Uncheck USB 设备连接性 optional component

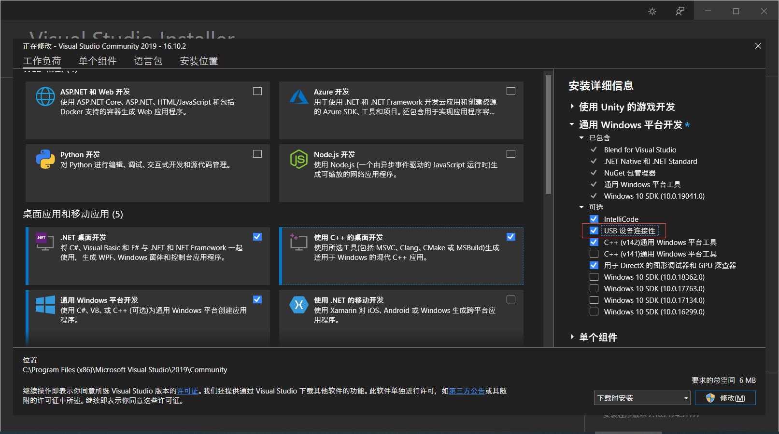pyautogui.click(x=594, y=231)
